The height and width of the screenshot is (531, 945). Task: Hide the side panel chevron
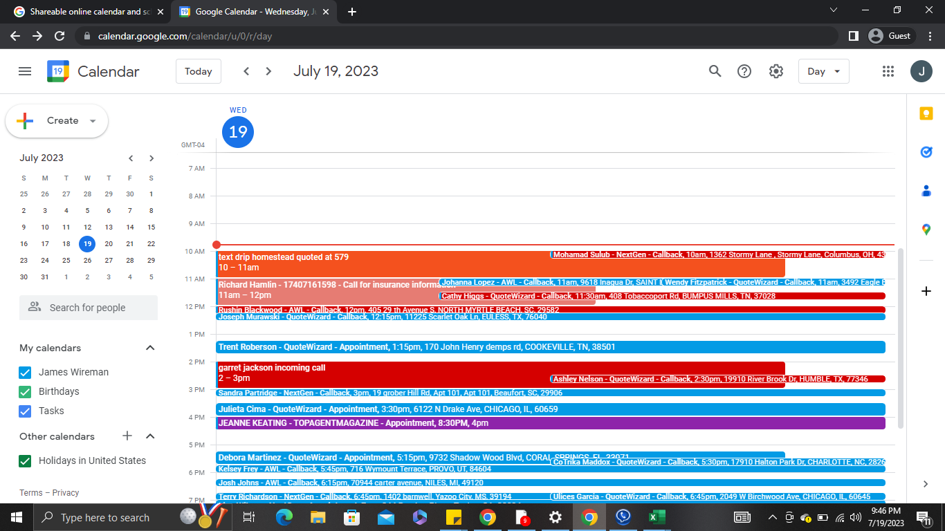pyautogui.click(x=926, y=484)
